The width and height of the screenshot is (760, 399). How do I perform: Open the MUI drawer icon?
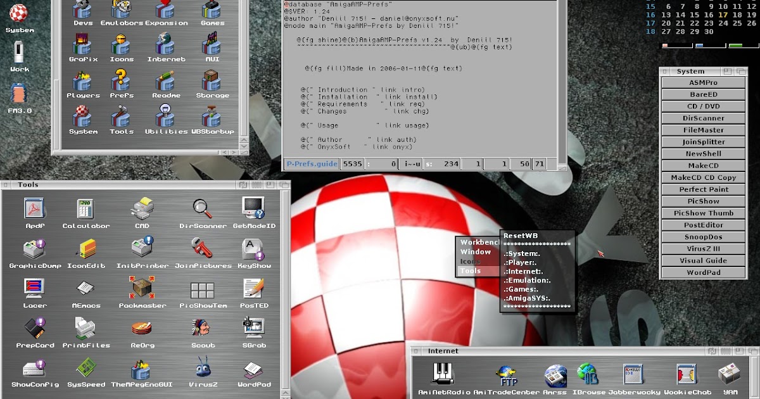[212, 46]
